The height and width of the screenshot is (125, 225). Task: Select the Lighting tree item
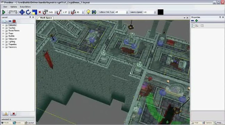point(11,42)
